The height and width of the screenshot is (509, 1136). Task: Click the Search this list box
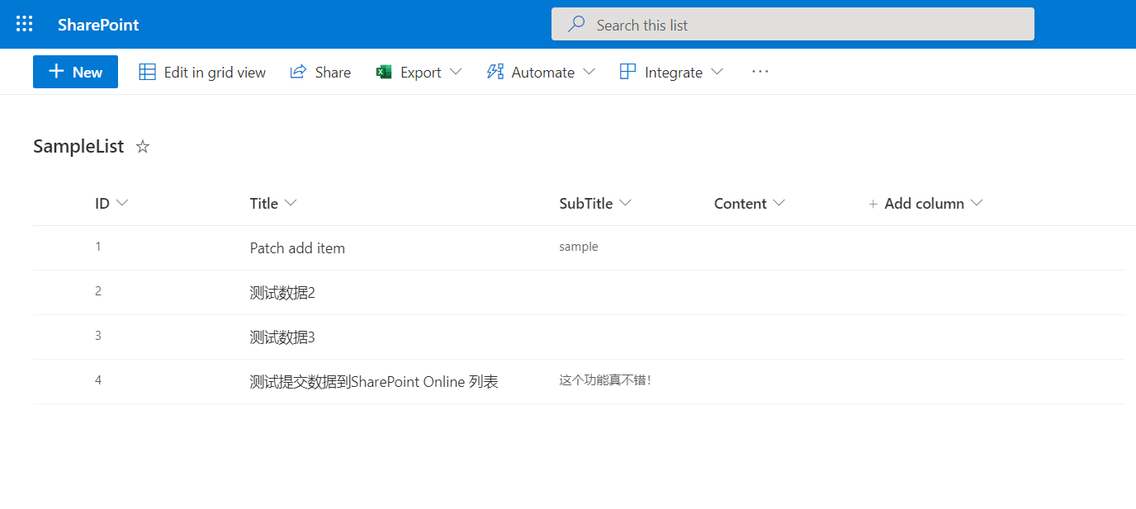tap(793, 25)
